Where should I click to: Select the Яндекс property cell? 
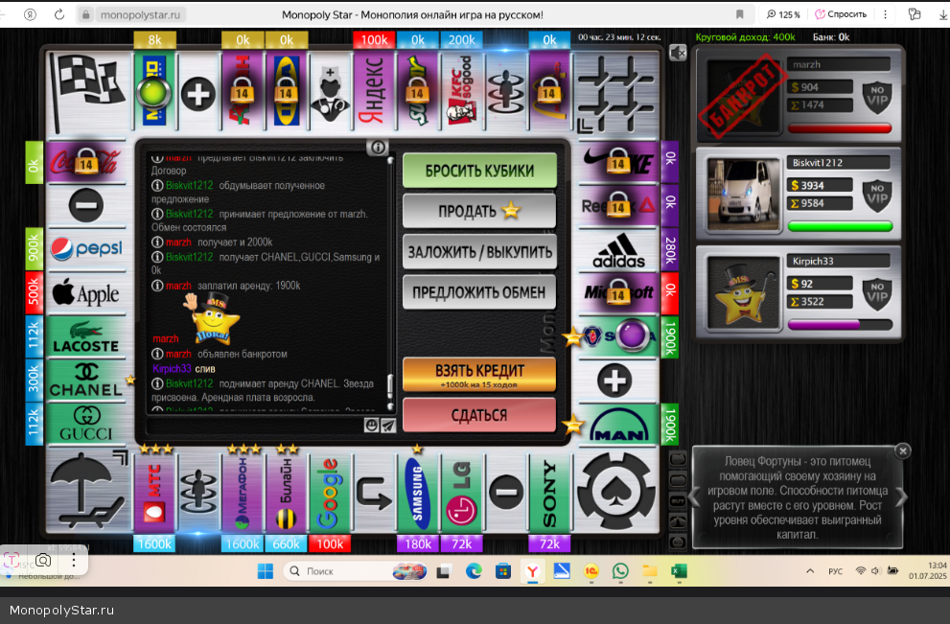pos(374,91)
